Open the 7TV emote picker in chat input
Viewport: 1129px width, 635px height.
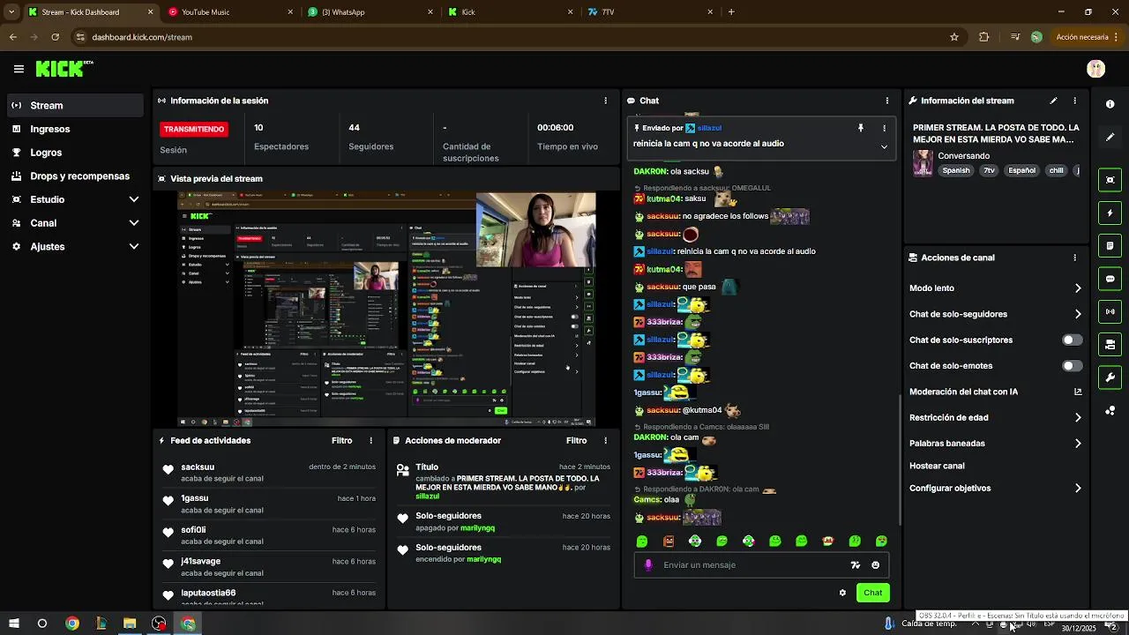pyautogui.click(x=855, y=565)
